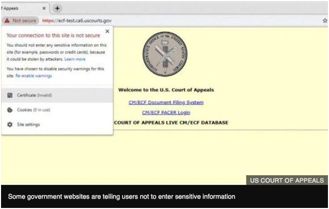
Task: Select the Appeals tab title
Action: (9, 8)
